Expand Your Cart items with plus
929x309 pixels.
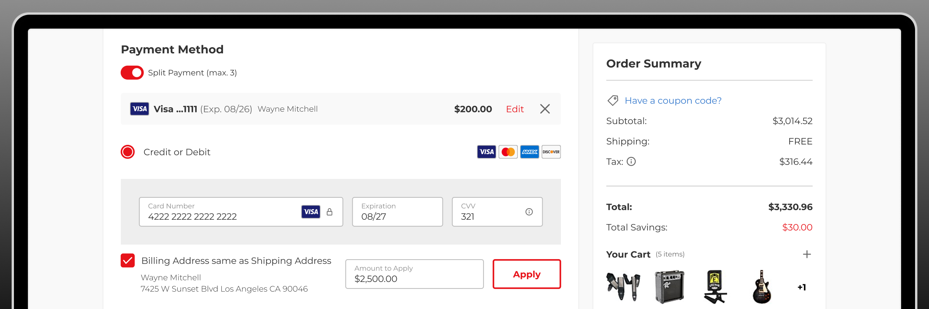tap(807, 254)
